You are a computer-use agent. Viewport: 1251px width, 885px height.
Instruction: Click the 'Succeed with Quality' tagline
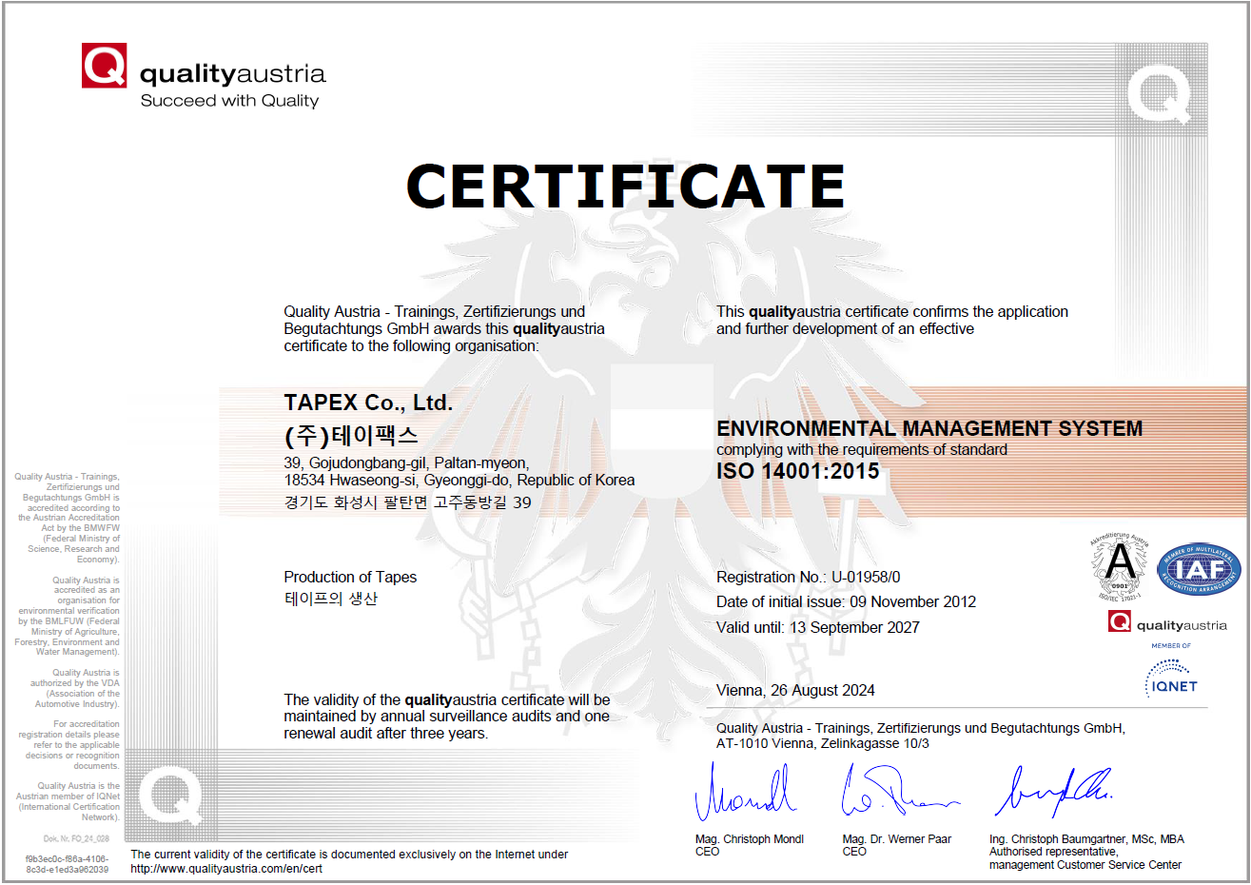(229, 101)
